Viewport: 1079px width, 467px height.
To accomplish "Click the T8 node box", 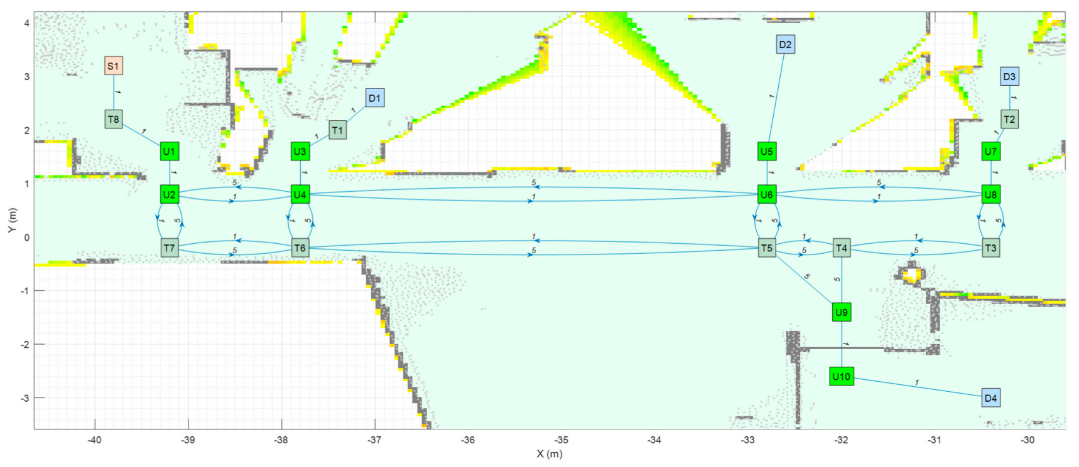I will pyautogui.click(x=113, y=119).
